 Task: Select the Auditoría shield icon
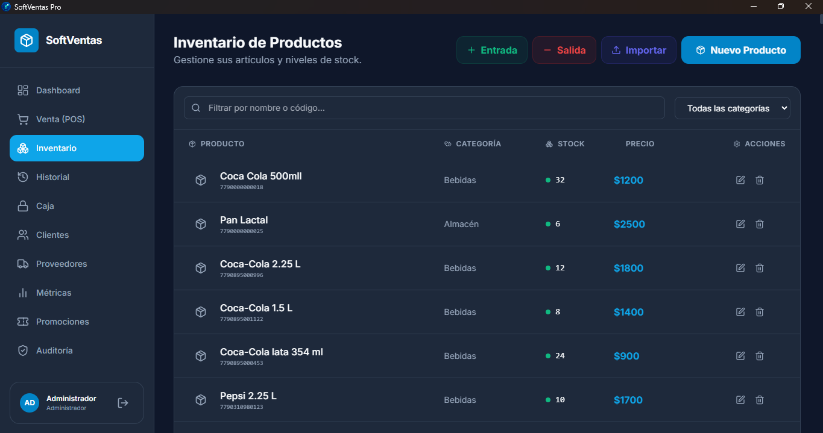pos(23,350)
